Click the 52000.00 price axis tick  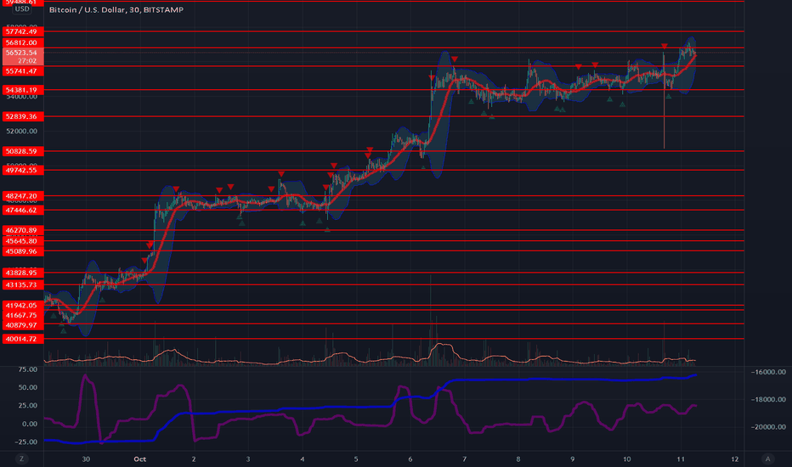click(22, 131)
